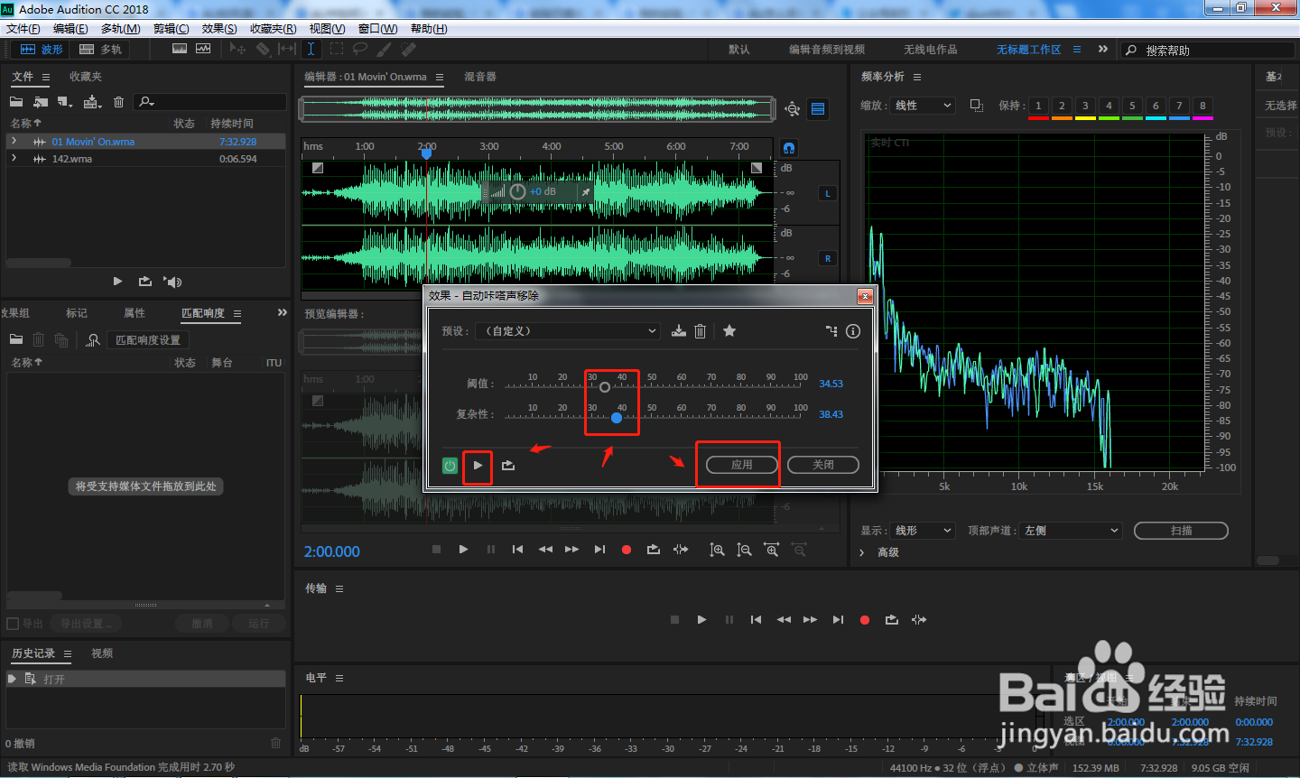
Task: Select the Marquee Selection tool
Action: tap(337, 49)
